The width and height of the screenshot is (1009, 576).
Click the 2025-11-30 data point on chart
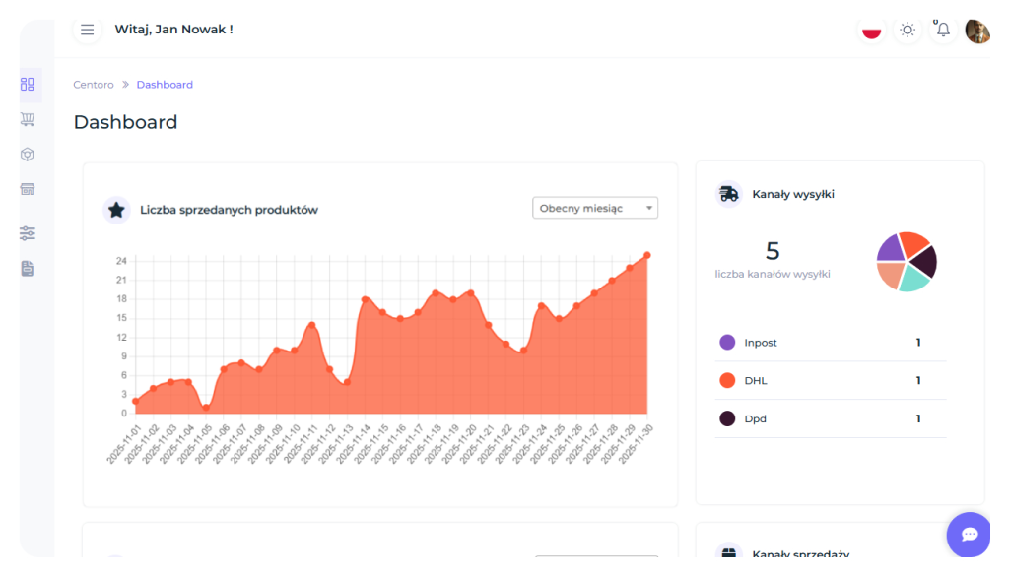coord(647,255)
